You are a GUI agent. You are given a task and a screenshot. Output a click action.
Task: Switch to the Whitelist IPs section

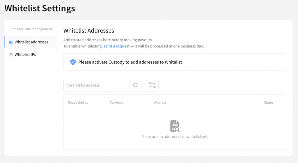pyautogui.click(x=25, y=54)
